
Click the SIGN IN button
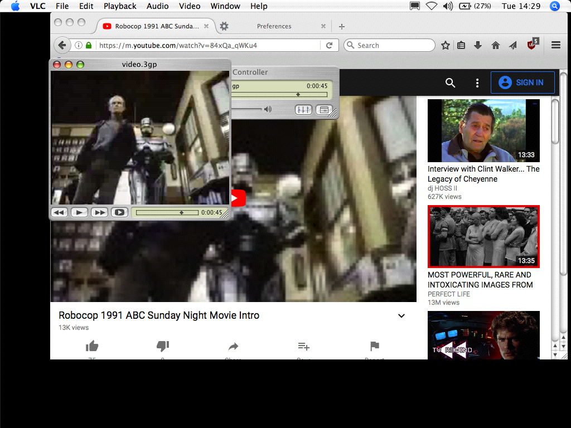pos(522,82)
